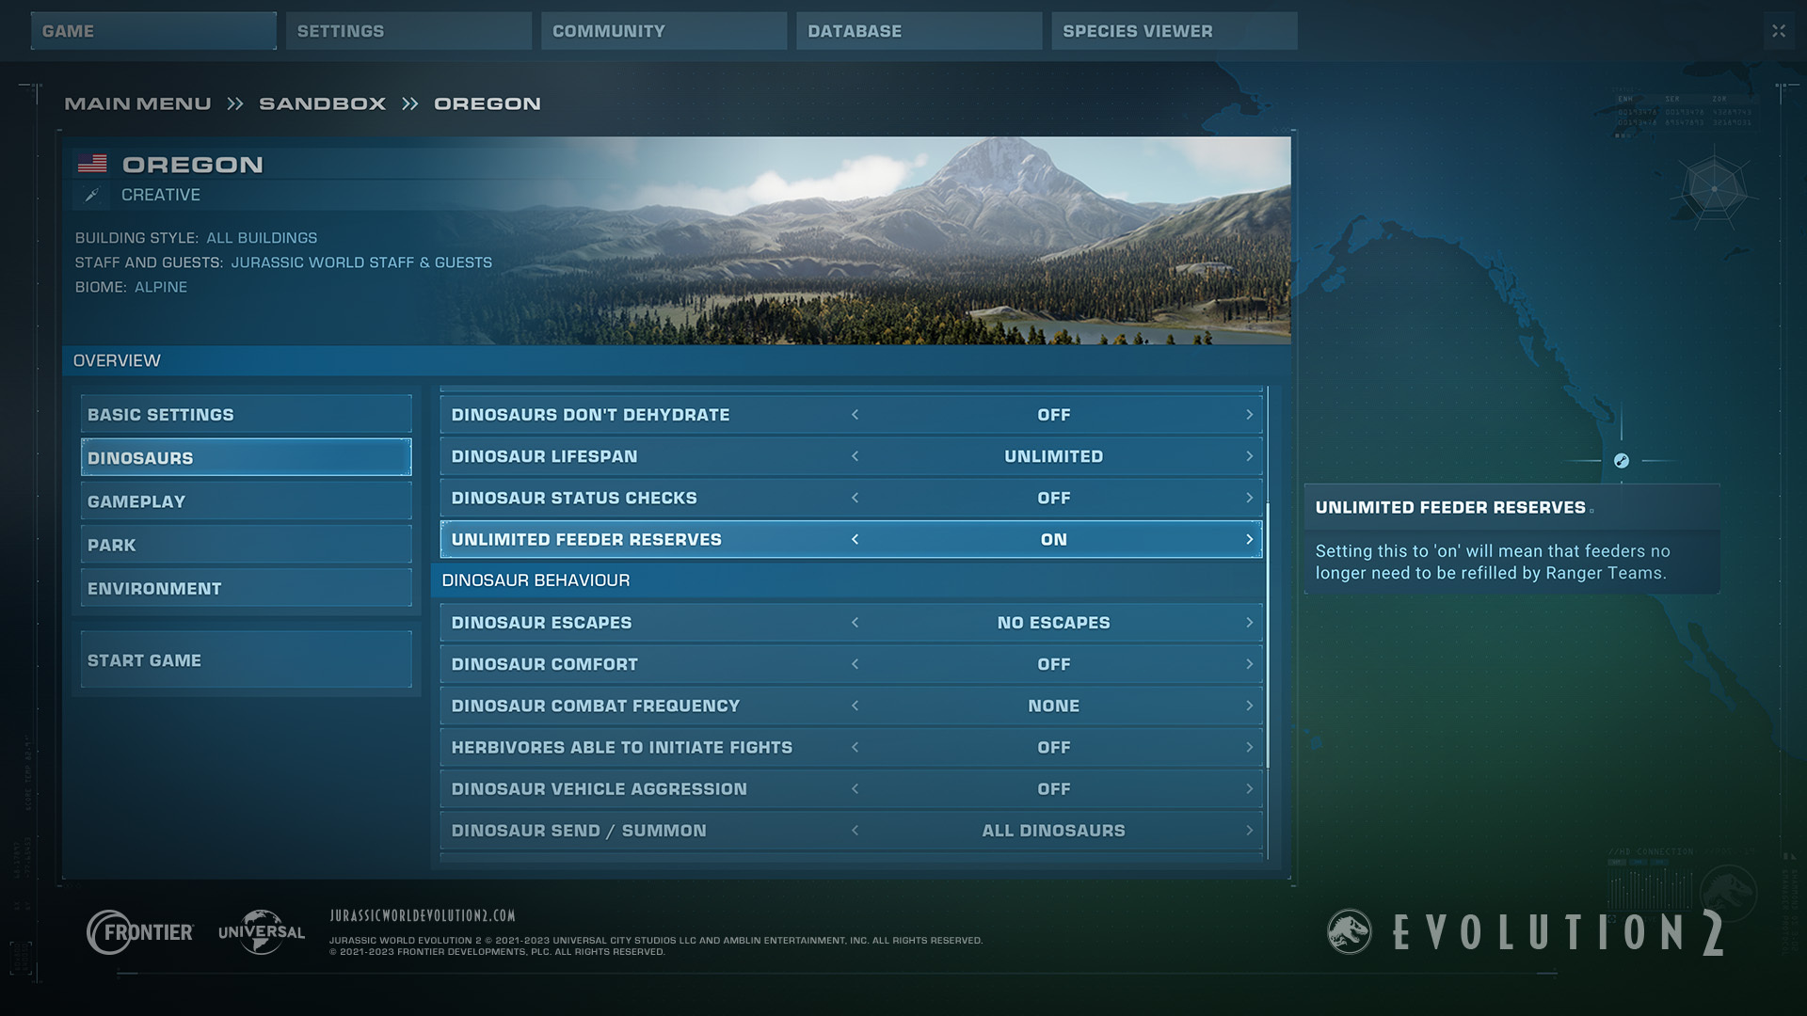Click the United States flag icon
The width and height of the screenshot is (1807, 1016).
[92, 164]
